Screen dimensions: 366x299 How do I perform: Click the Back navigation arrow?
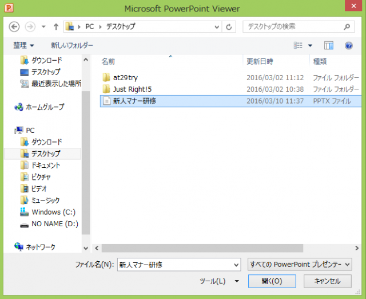pyautogui.click(x=14, y=27)
